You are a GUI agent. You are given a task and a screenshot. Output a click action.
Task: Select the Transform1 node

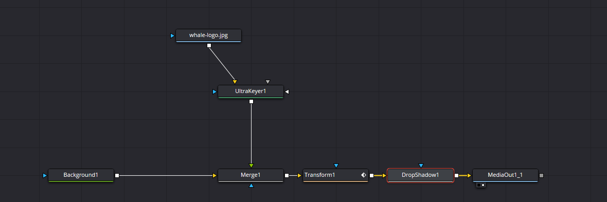[x=335, y=175]
